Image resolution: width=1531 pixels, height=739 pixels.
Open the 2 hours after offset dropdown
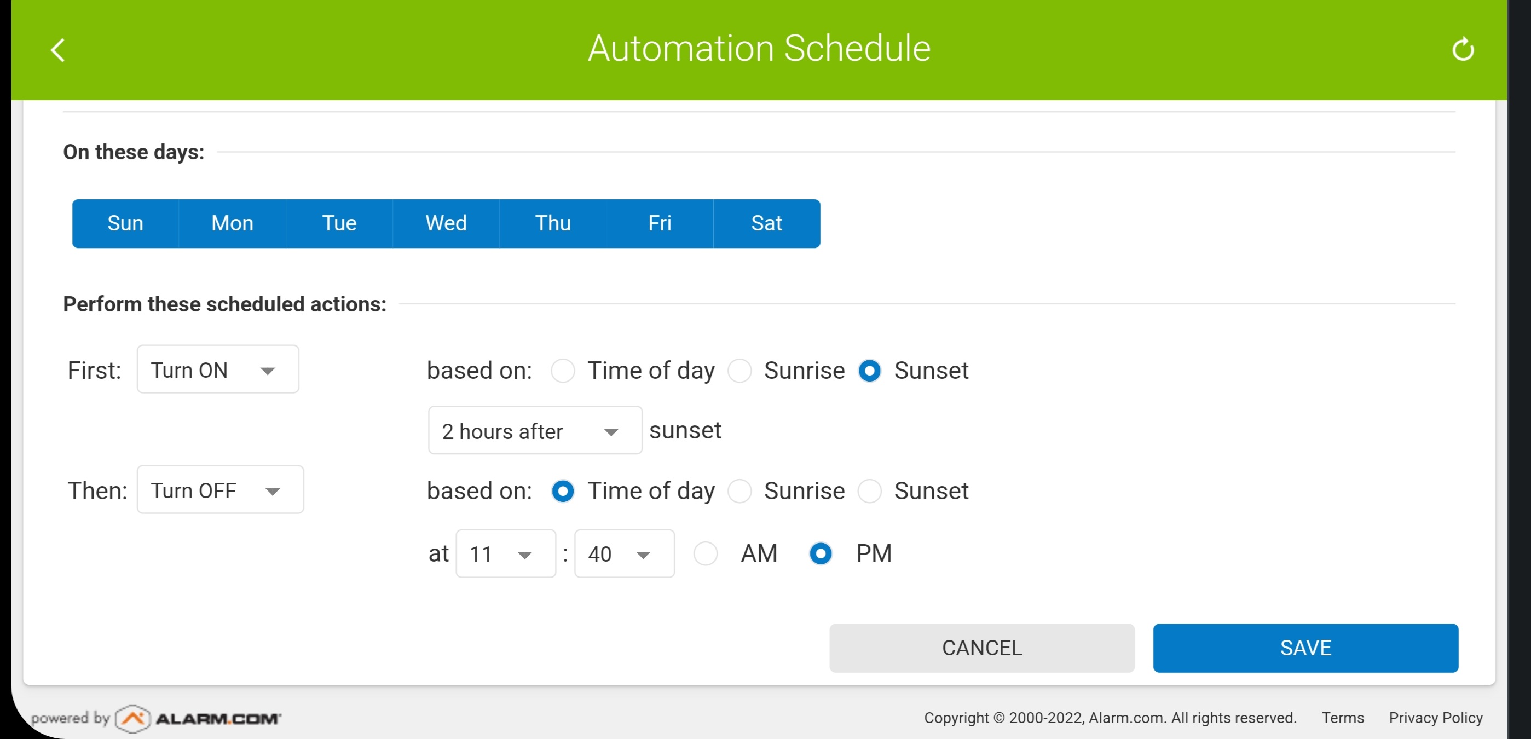click(x=534, y=431)
